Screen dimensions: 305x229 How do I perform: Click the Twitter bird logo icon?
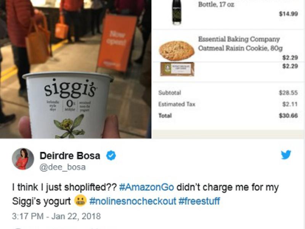tap(286, 155)
